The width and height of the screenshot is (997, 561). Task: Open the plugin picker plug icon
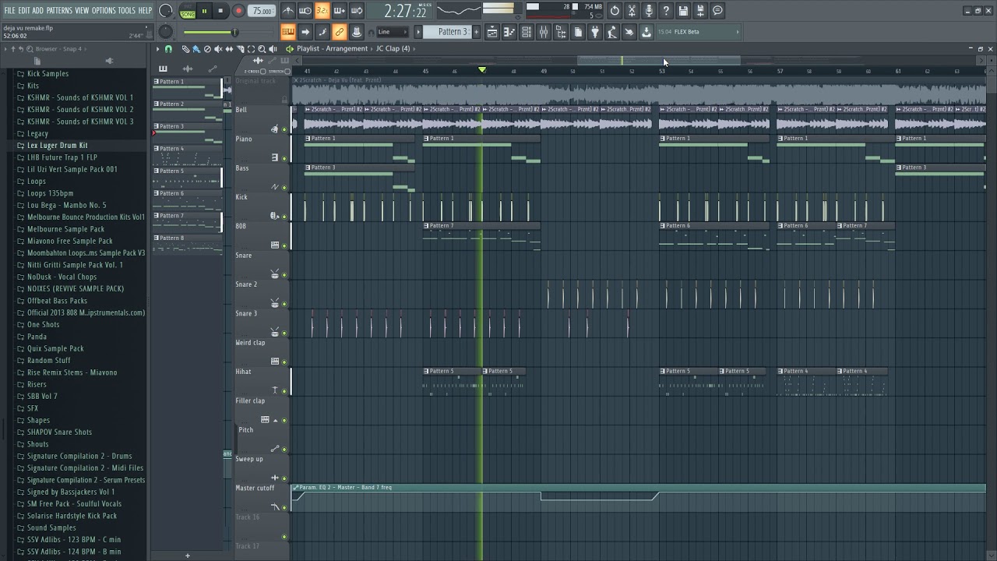pos(595,32)
